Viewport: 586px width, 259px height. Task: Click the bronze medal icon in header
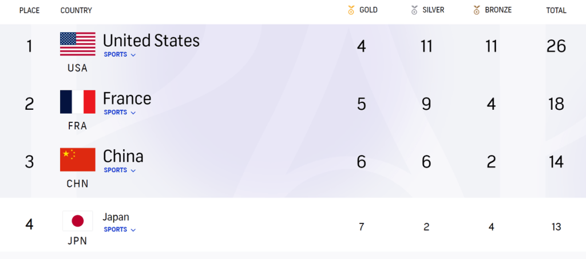tap(476, 10)
